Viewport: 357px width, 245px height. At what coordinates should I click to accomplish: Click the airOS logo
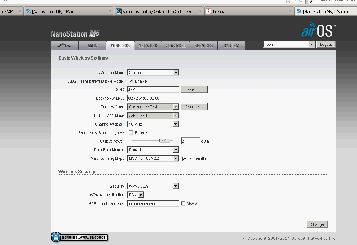click(318, 30)
